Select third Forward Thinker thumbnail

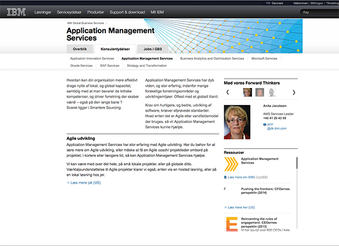click(272, 93)
